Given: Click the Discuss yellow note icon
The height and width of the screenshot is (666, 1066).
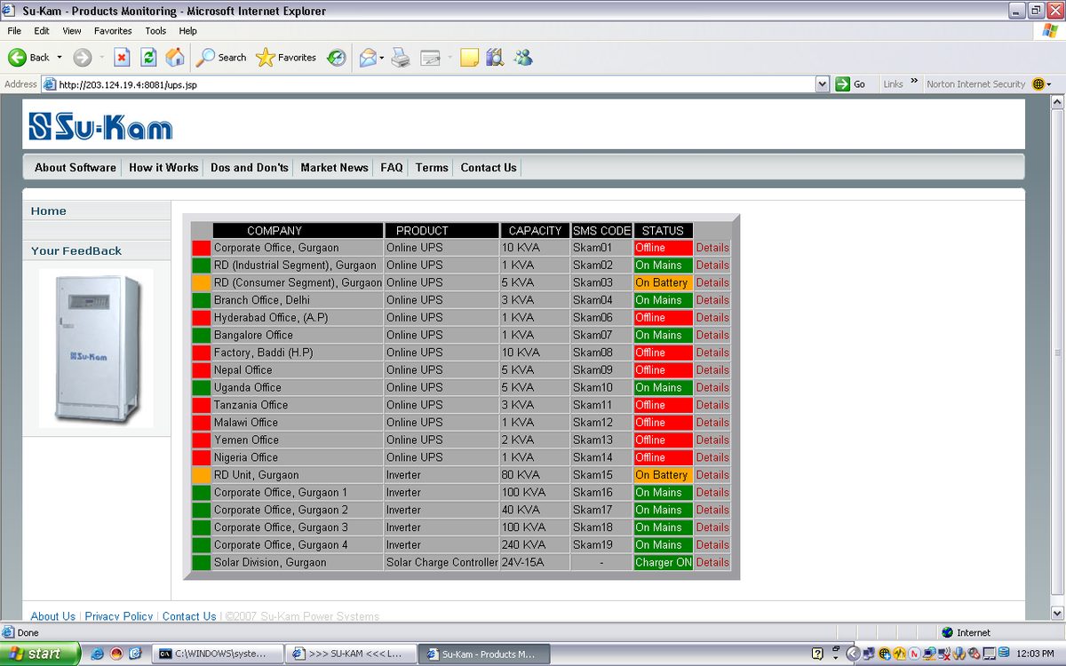Looking at the screenshot, I should click(x=469, y=58).
